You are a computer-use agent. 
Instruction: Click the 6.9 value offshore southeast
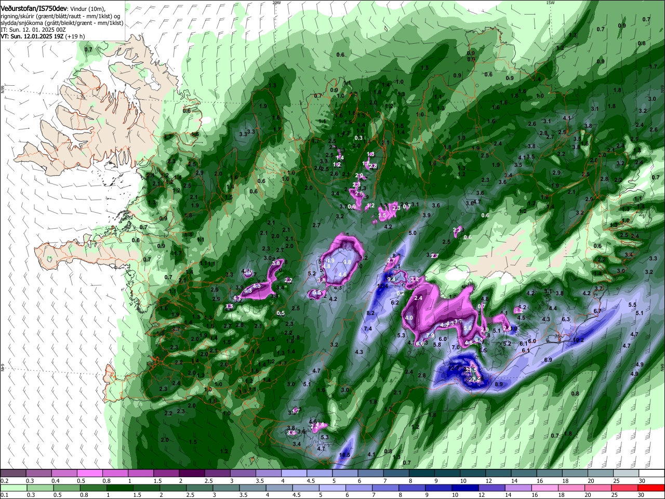tap(548, 360)
